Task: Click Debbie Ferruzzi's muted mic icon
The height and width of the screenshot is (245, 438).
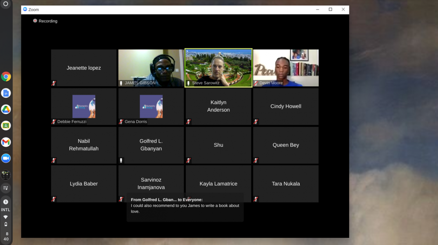Action: coord(54,121)
